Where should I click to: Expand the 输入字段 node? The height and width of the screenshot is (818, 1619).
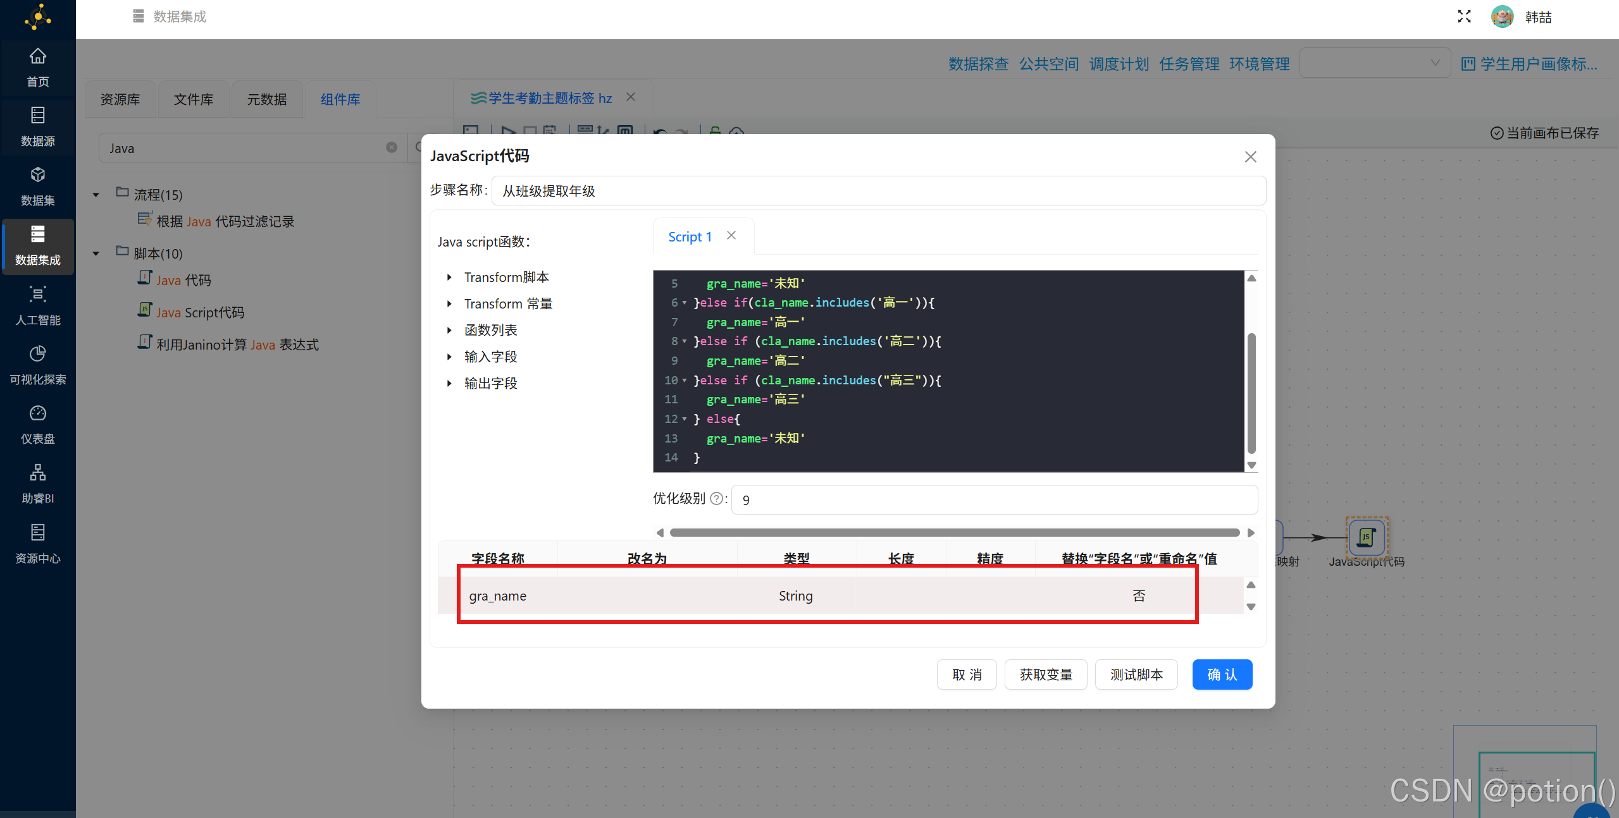pyautogui.click(x=449, y=357)
